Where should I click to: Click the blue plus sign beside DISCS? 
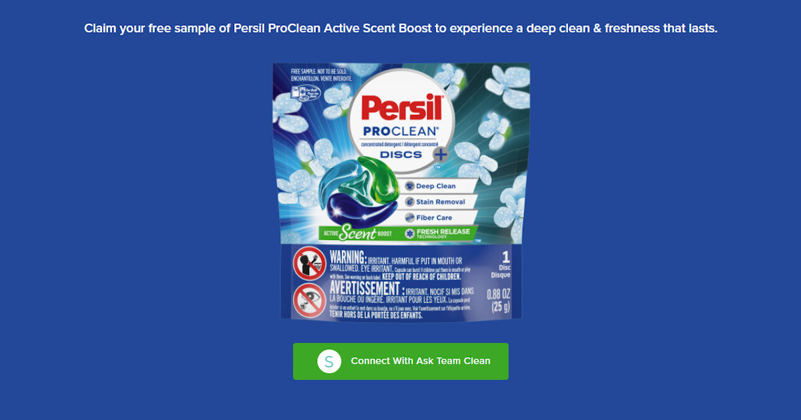[440, 154]
